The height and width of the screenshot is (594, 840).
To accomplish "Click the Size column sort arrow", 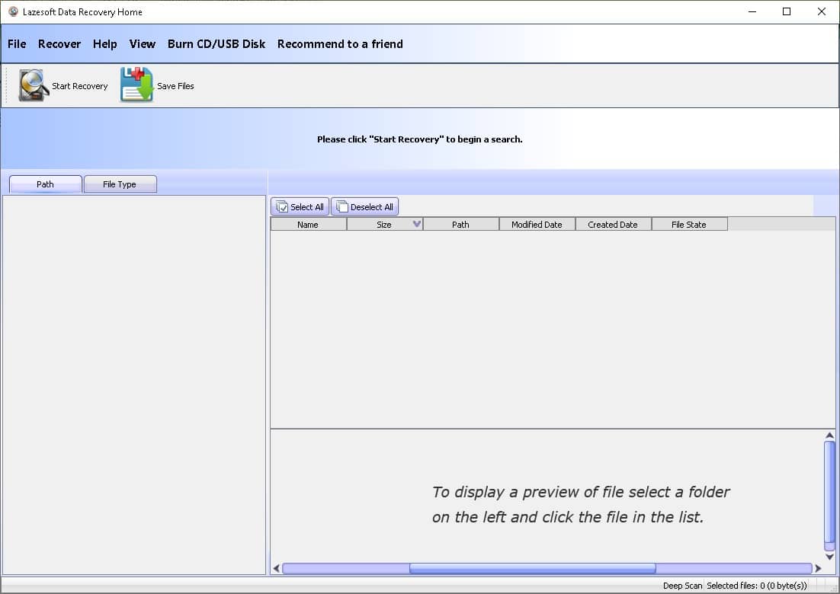I will [417, 224].
